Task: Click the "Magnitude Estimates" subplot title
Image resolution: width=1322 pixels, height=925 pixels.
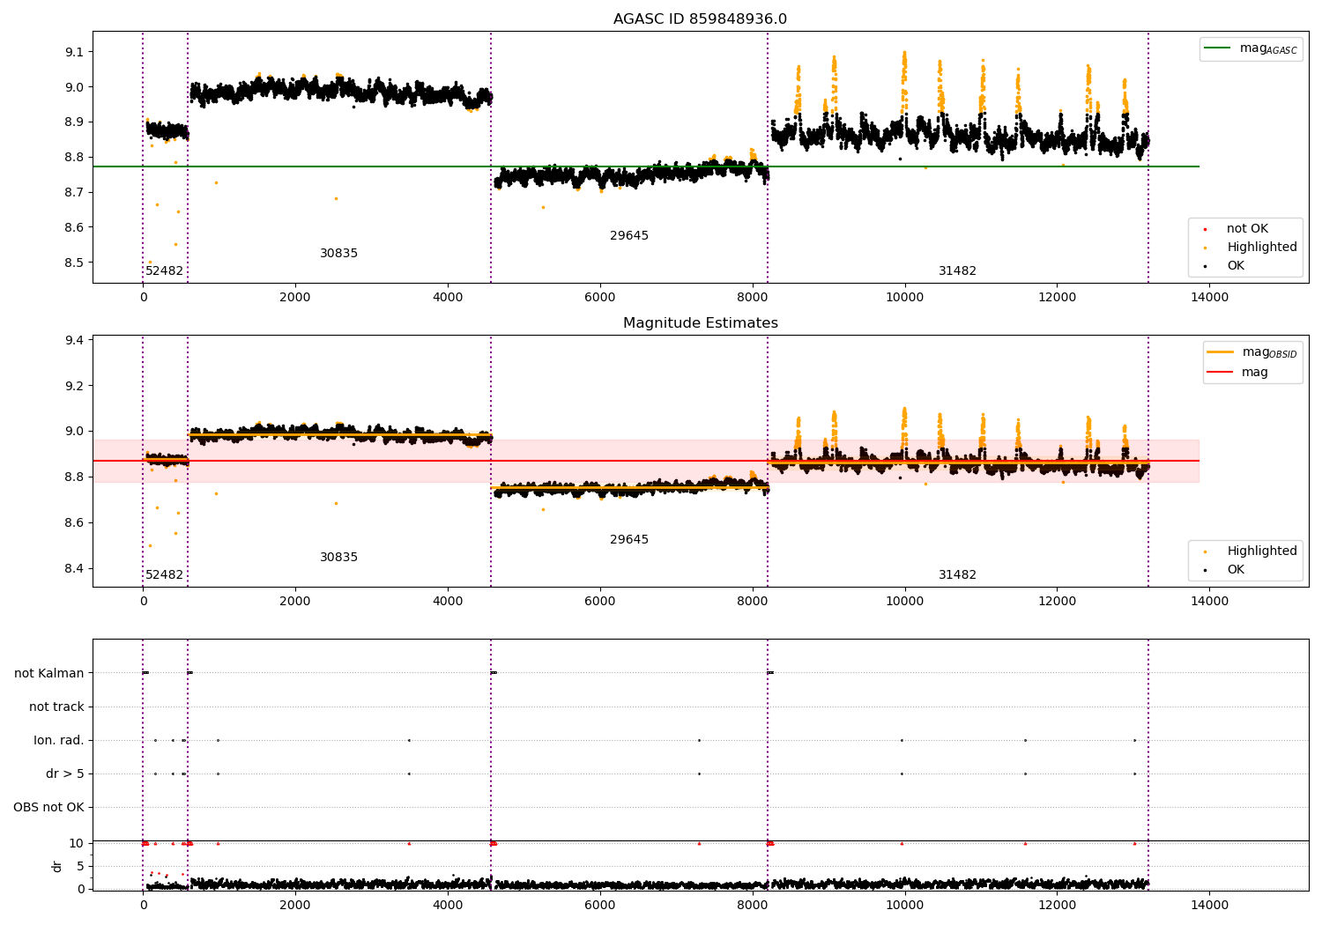Action: coord(700,323)
